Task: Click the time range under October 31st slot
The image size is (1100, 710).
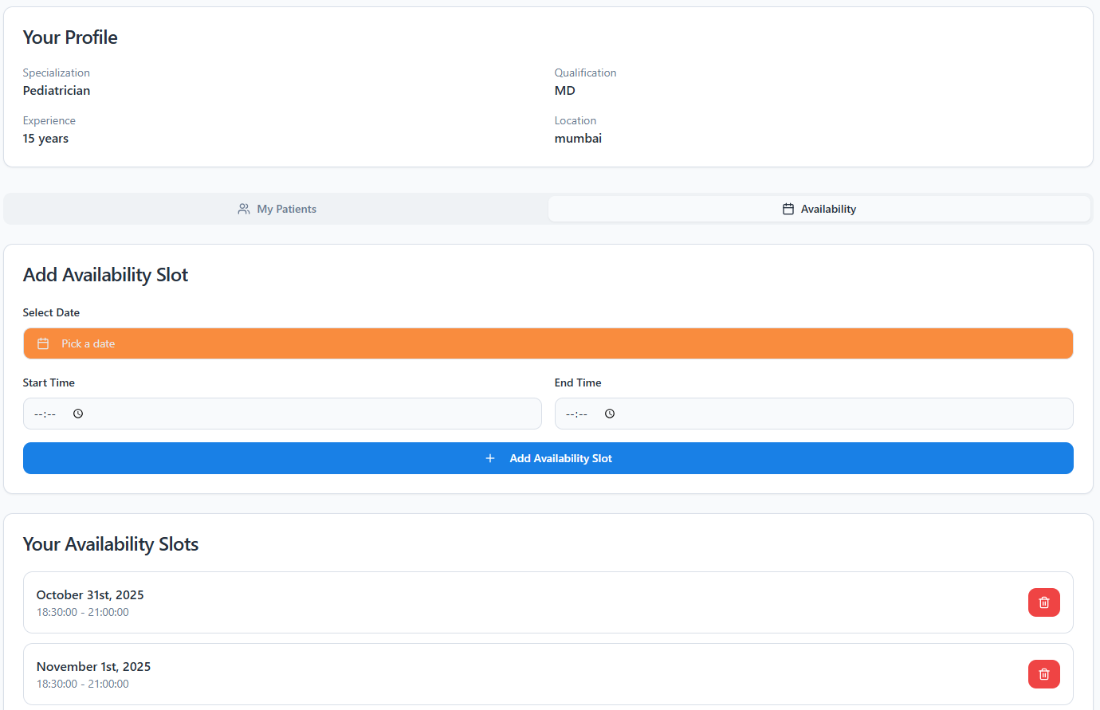Action: pyautogui.click(x=82, y=612)
